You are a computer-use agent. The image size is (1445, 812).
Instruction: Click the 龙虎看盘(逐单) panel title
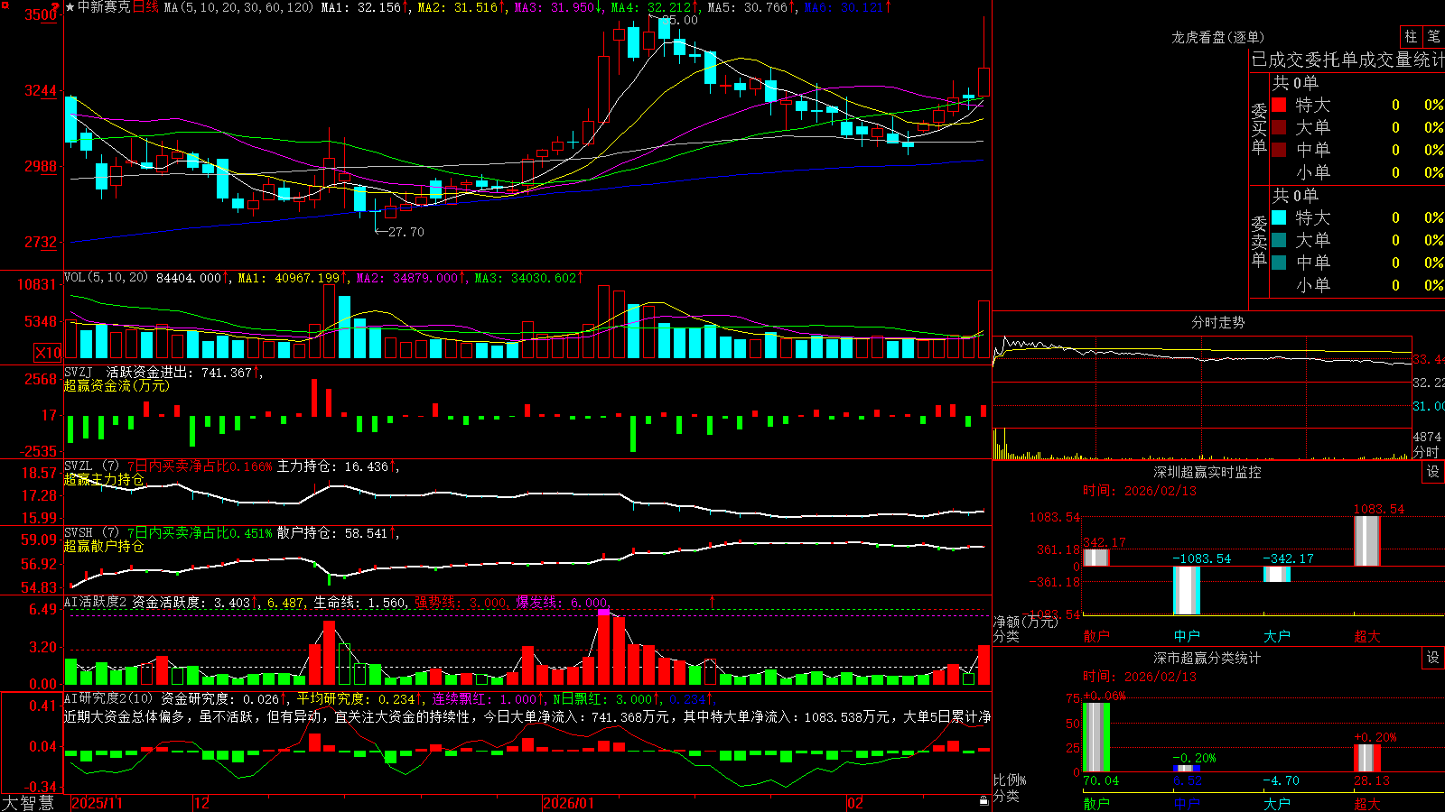pos(1217,37)
